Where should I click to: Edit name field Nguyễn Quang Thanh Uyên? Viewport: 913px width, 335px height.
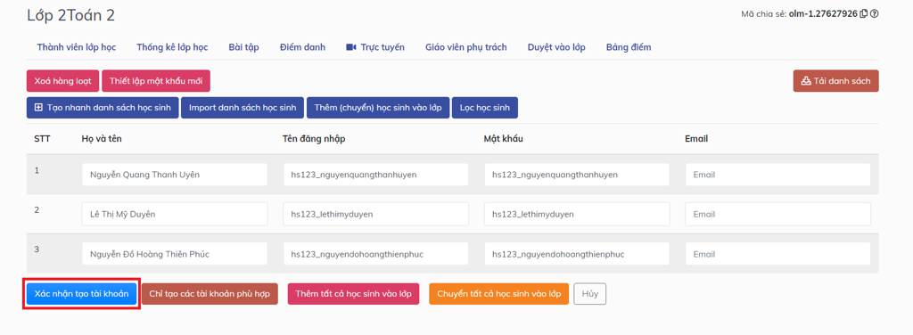[x=175, y=175]
